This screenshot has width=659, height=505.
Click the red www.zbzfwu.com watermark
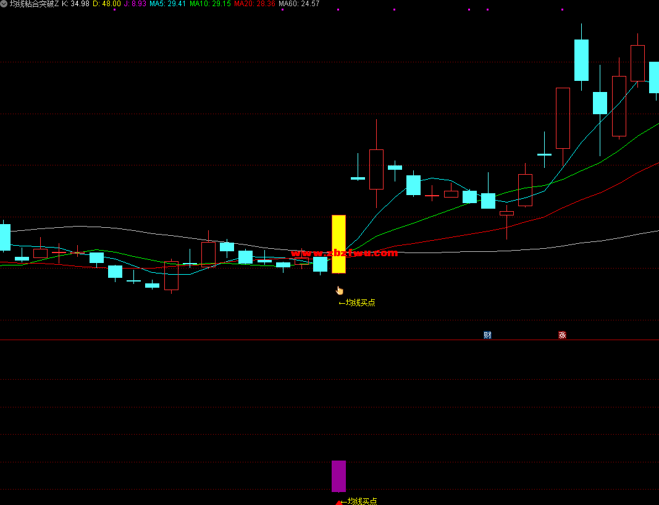(344, 253)
